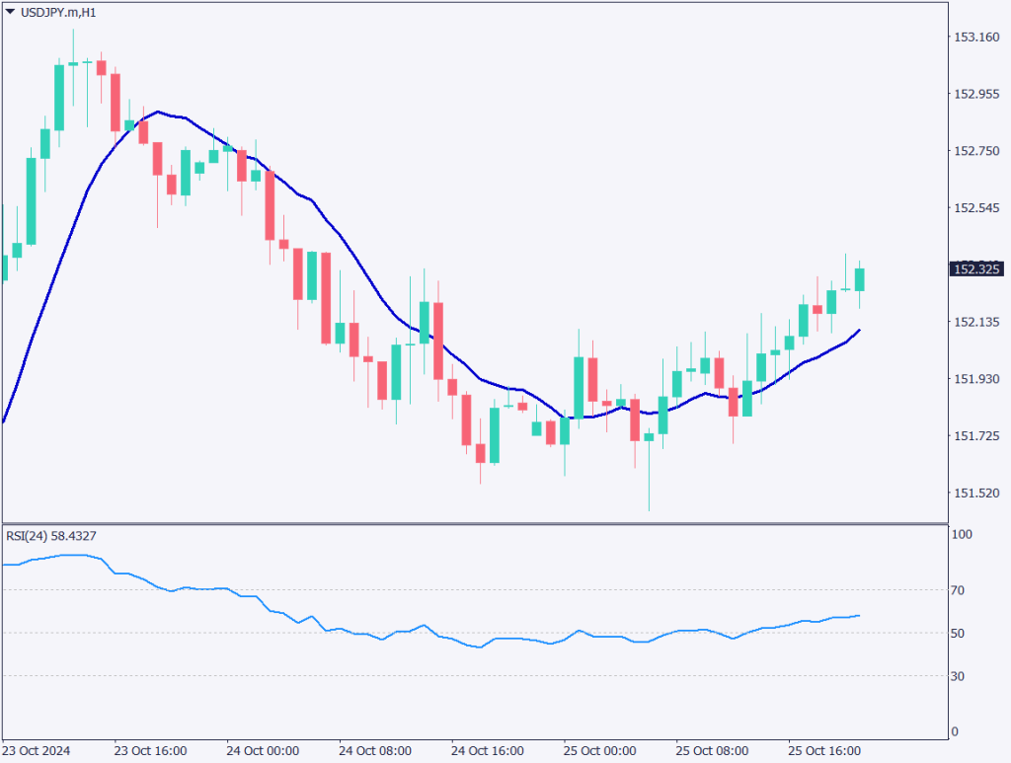Click the 23 Oct 2024 date label
This screenshot has width=1011, height=763.
pos(38,750)
